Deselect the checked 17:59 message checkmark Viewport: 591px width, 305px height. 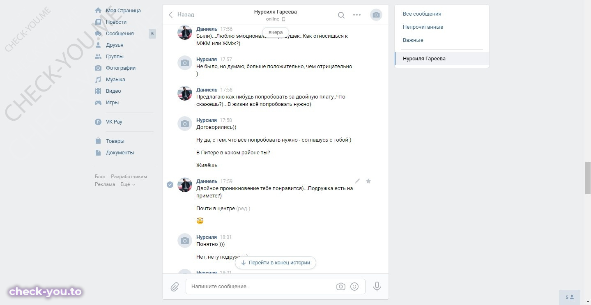click(170, 185)
